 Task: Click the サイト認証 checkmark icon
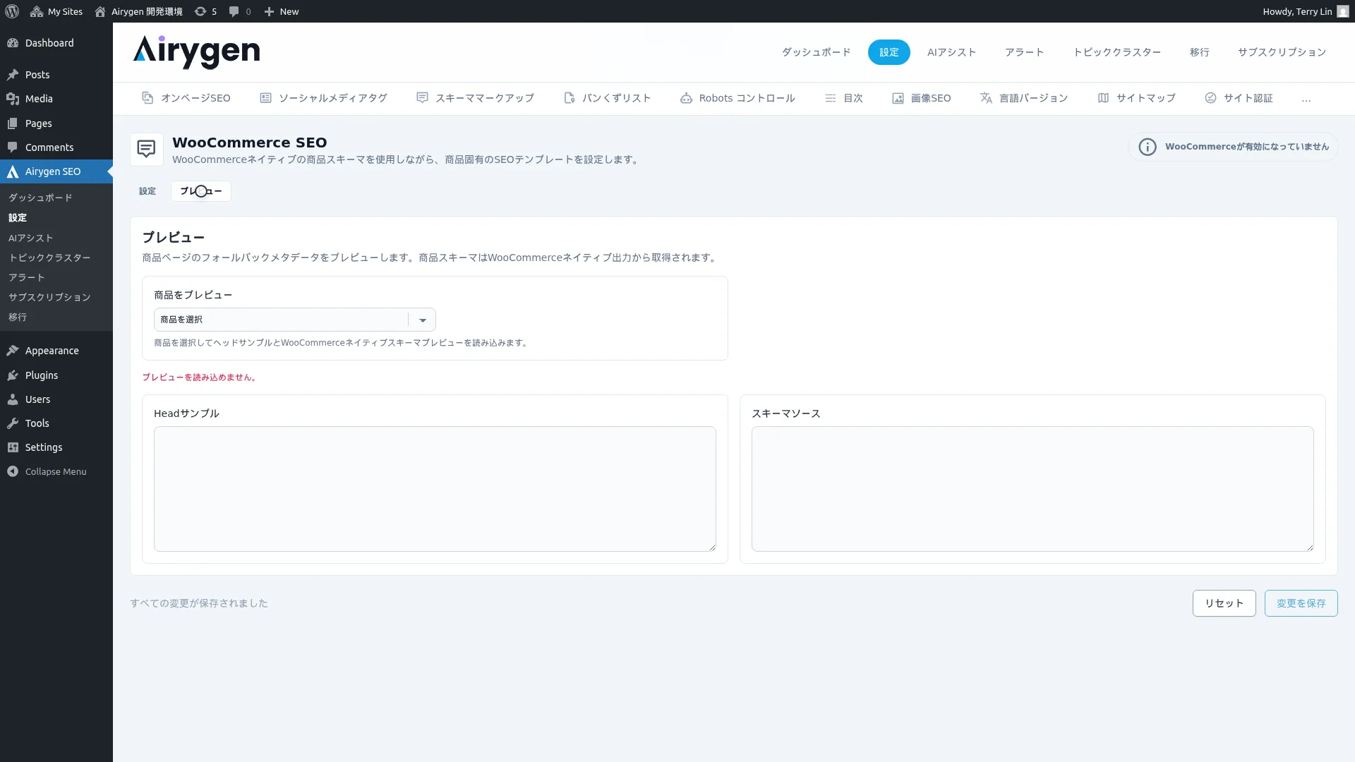click(1210, 98)
